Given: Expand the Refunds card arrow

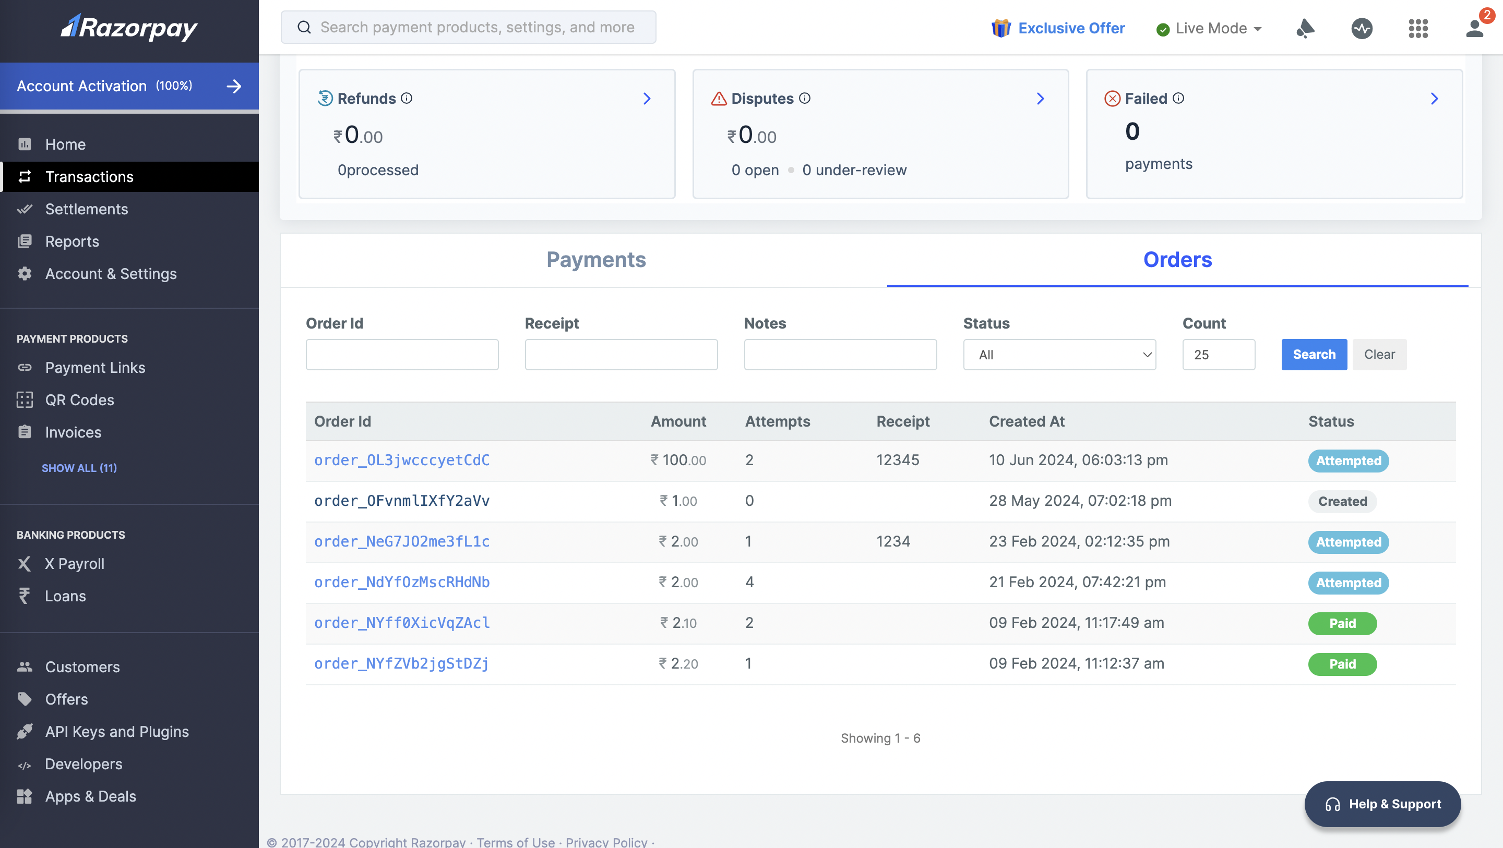Looking at the screenshot, I should [x=647, y=99].
